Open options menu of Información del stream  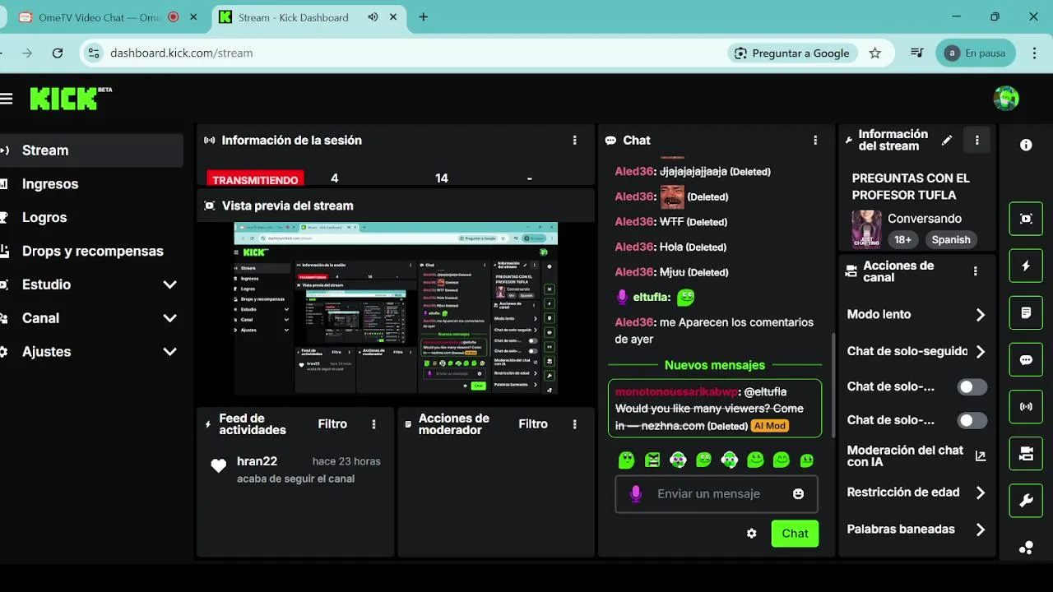click(976, 141)
